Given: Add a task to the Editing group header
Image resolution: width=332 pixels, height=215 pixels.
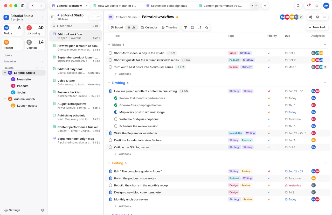Looking at the screenshot, I should click(325, 163).
